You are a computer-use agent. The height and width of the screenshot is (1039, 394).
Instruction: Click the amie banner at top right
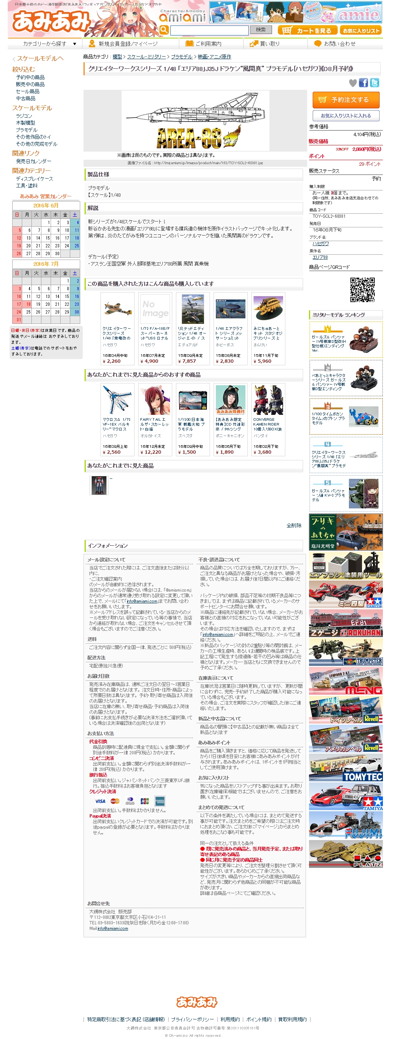(296, 13)
